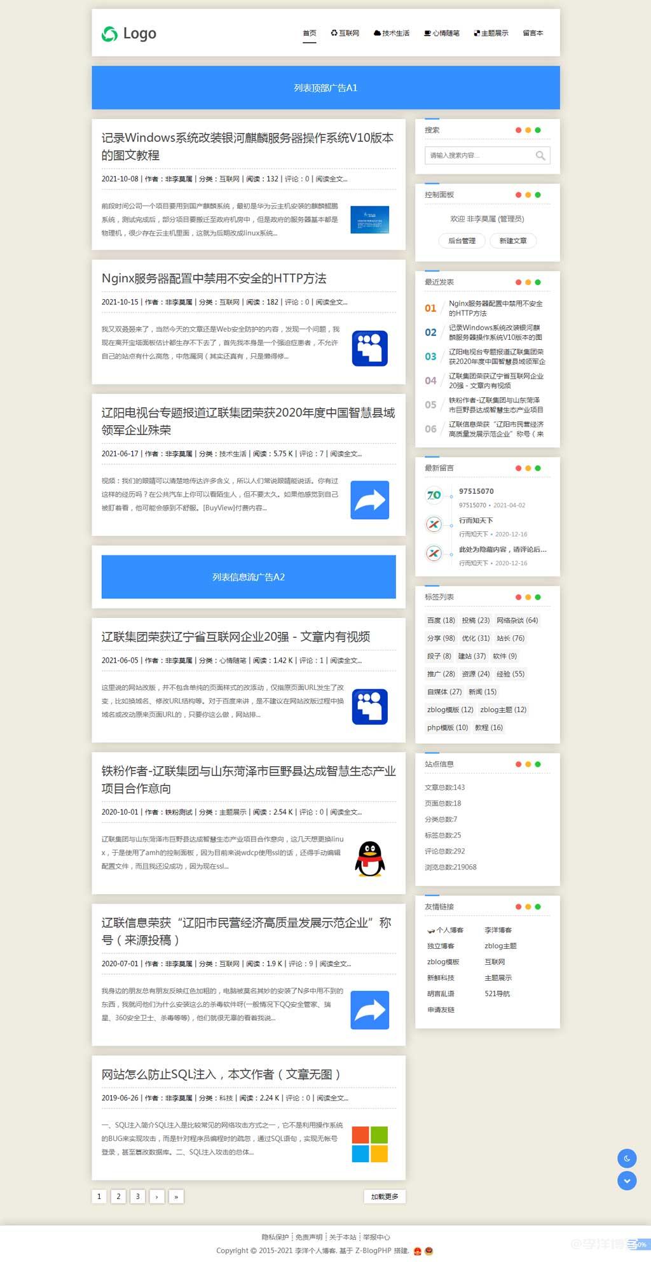Open the Nginx服务器配置 article title
651x1262 pixels.
(x=214, y=278)
